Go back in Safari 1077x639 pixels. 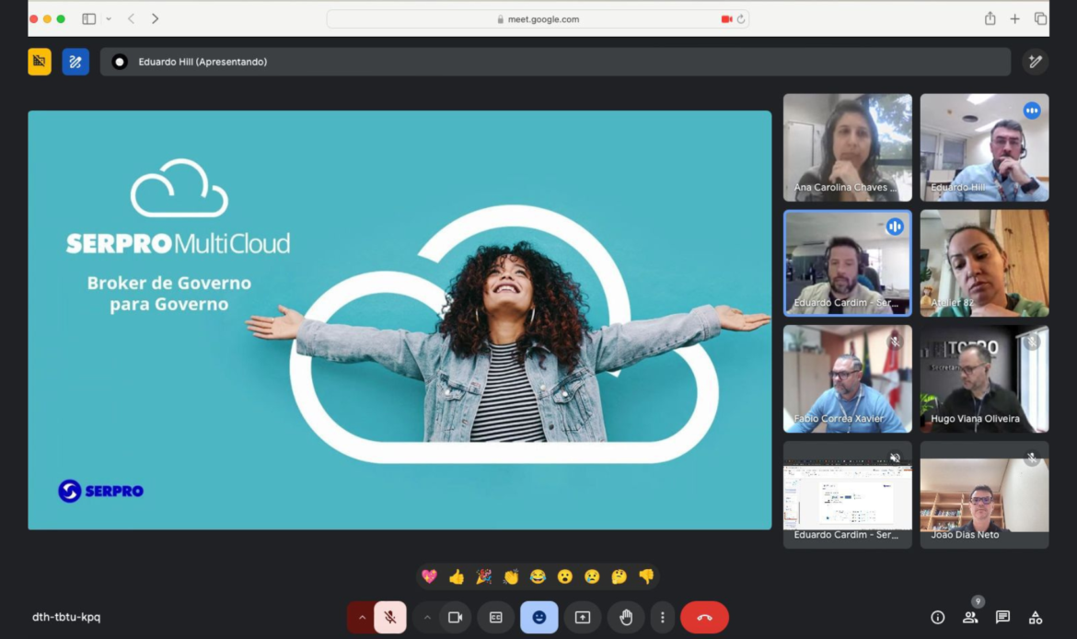[132, 19]
